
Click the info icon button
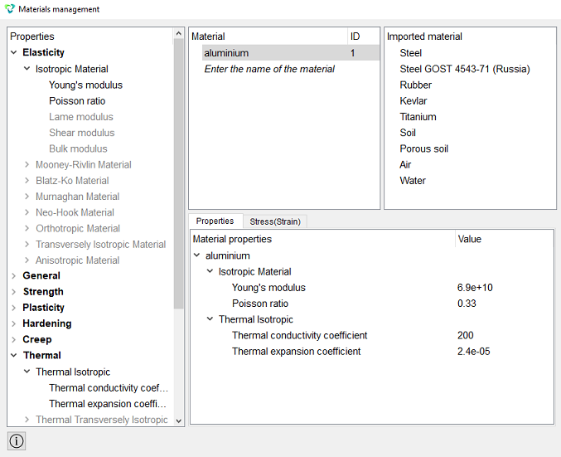point(17,441)
